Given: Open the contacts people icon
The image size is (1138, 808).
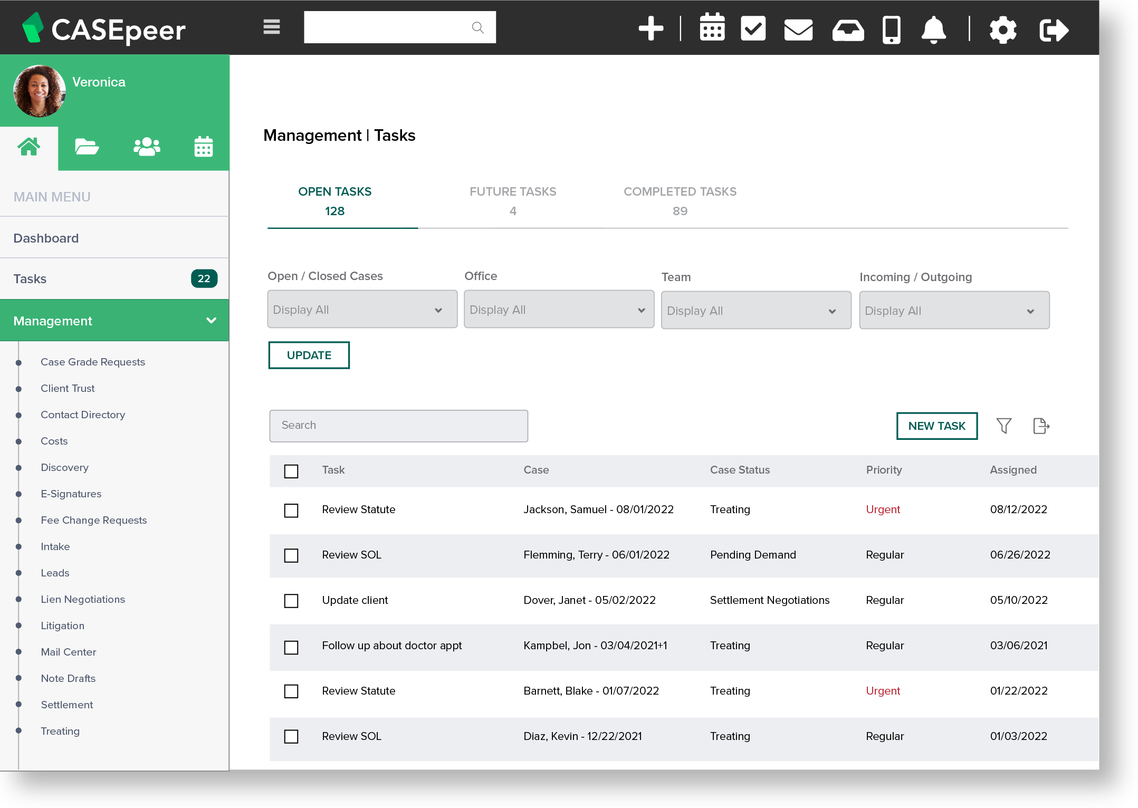Looking at the screenshot, I should [x=146, y=147].
